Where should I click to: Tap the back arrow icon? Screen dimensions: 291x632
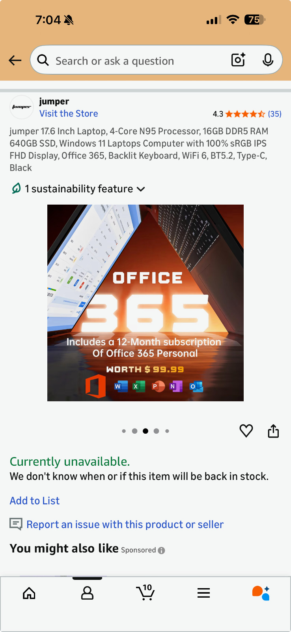(15, 60)
